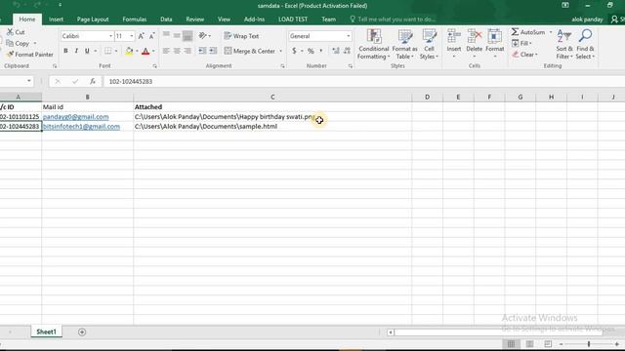Open Cell Styles gallery
The image size is (625, 351).
(429, 45)
